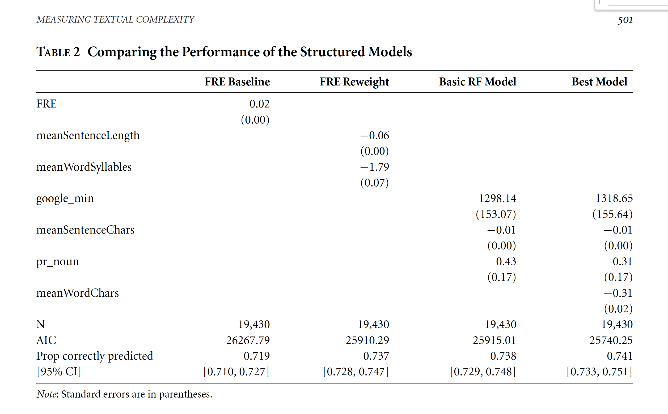Click the 'MEASURING TEXTUAL COMPLEXITY' running header
The width and height of the screenshot is (668, 414).
click(115, 19)
